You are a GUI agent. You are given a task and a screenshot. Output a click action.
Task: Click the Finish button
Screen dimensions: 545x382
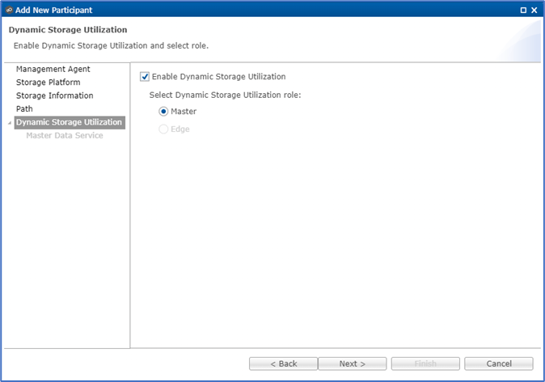425,363
